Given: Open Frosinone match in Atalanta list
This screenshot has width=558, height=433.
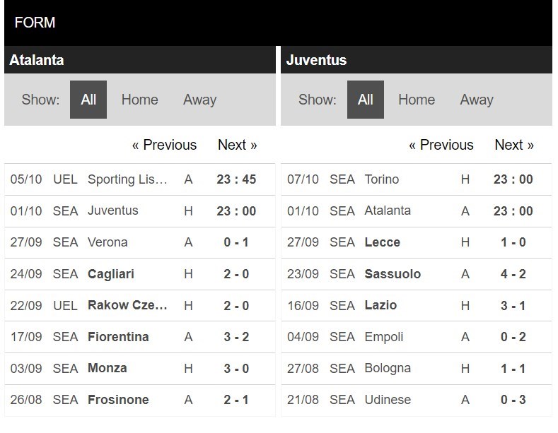Looking at the screenshot, I should click(x=118, y=400).
